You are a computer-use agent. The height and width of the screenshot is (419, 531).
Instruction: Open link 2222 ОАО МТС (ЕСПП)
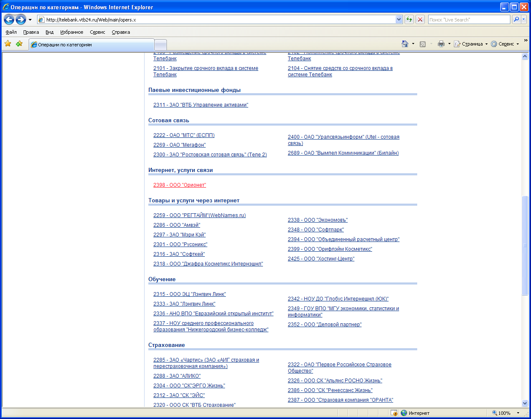point(184,135)
